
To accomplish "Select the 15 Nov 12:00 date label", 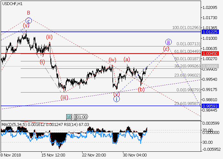I will pyautogui.click(x=54, y=155).
